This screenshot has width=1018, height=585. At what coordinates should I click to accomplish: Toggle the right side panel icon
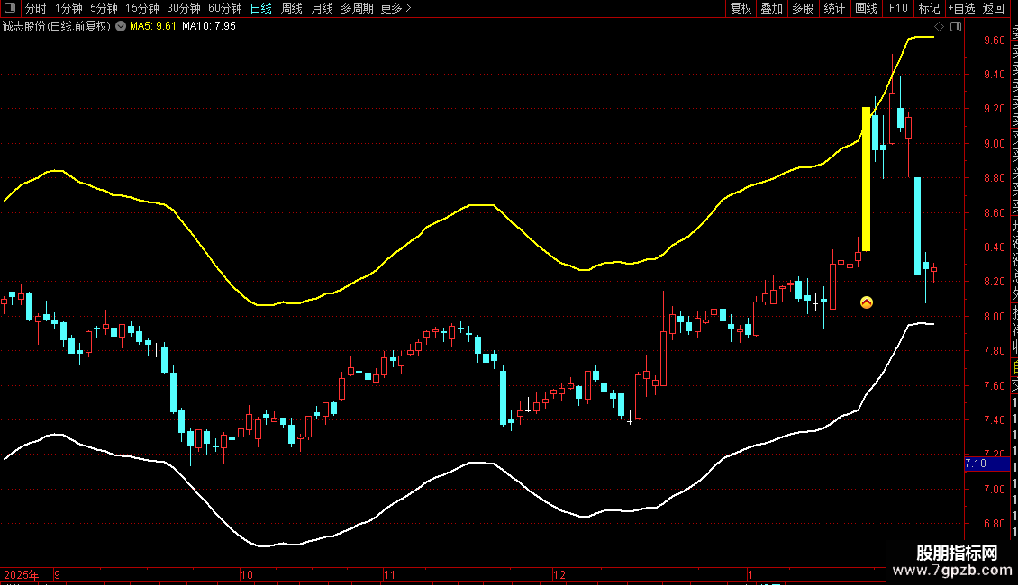[956, 26]
